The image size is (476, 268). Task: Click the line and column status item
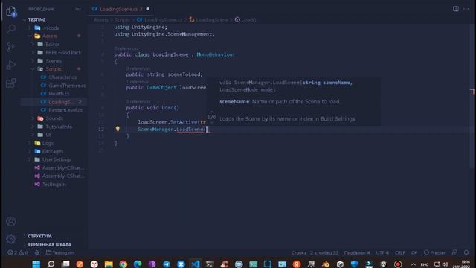pos(315,252)
